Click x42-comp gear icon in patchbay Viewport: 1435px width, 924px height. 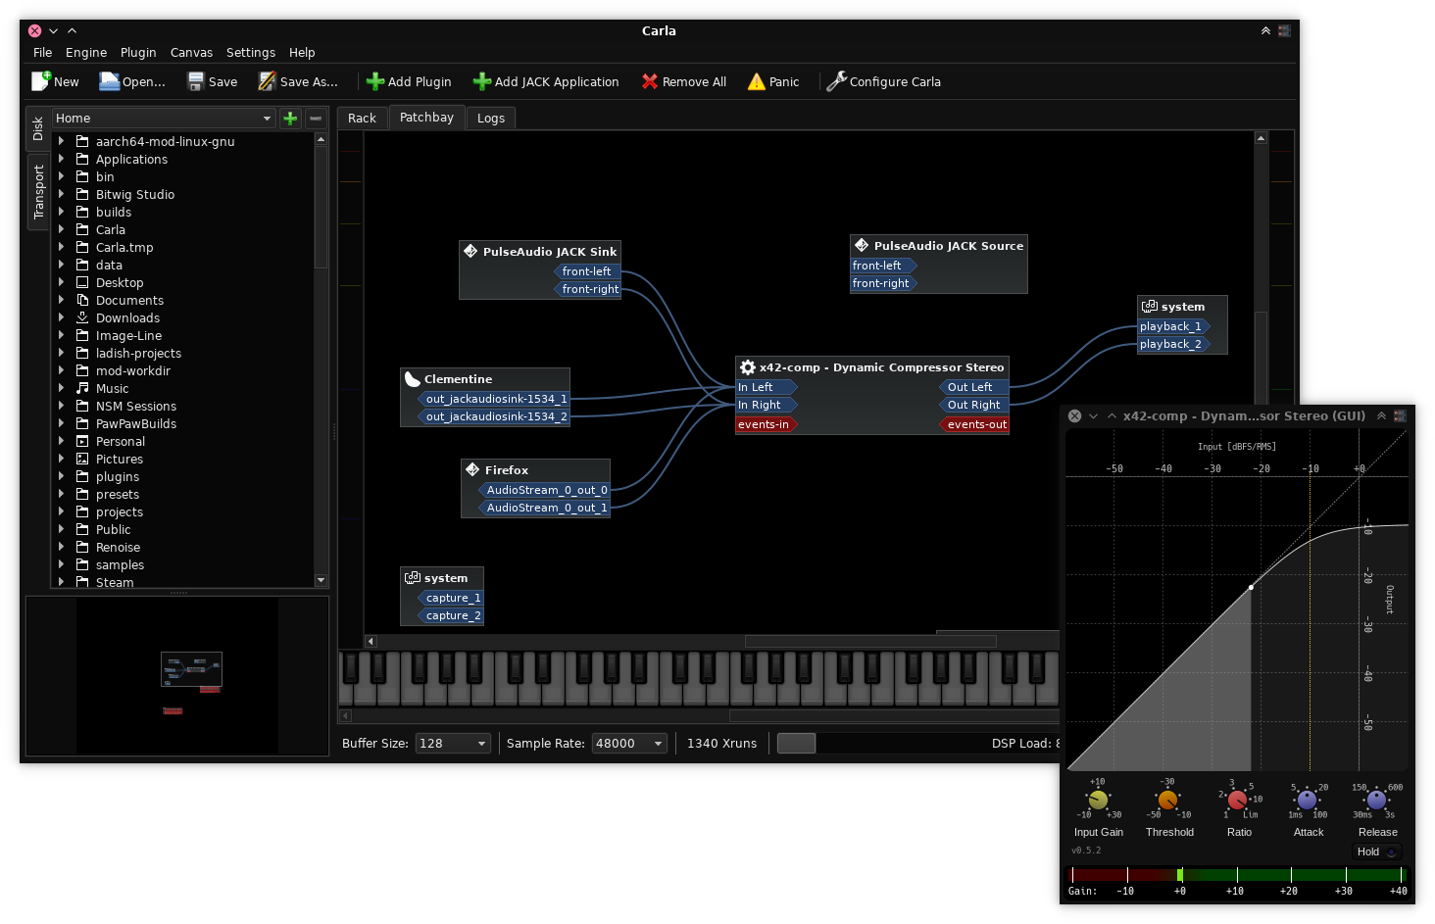(748, 367)
